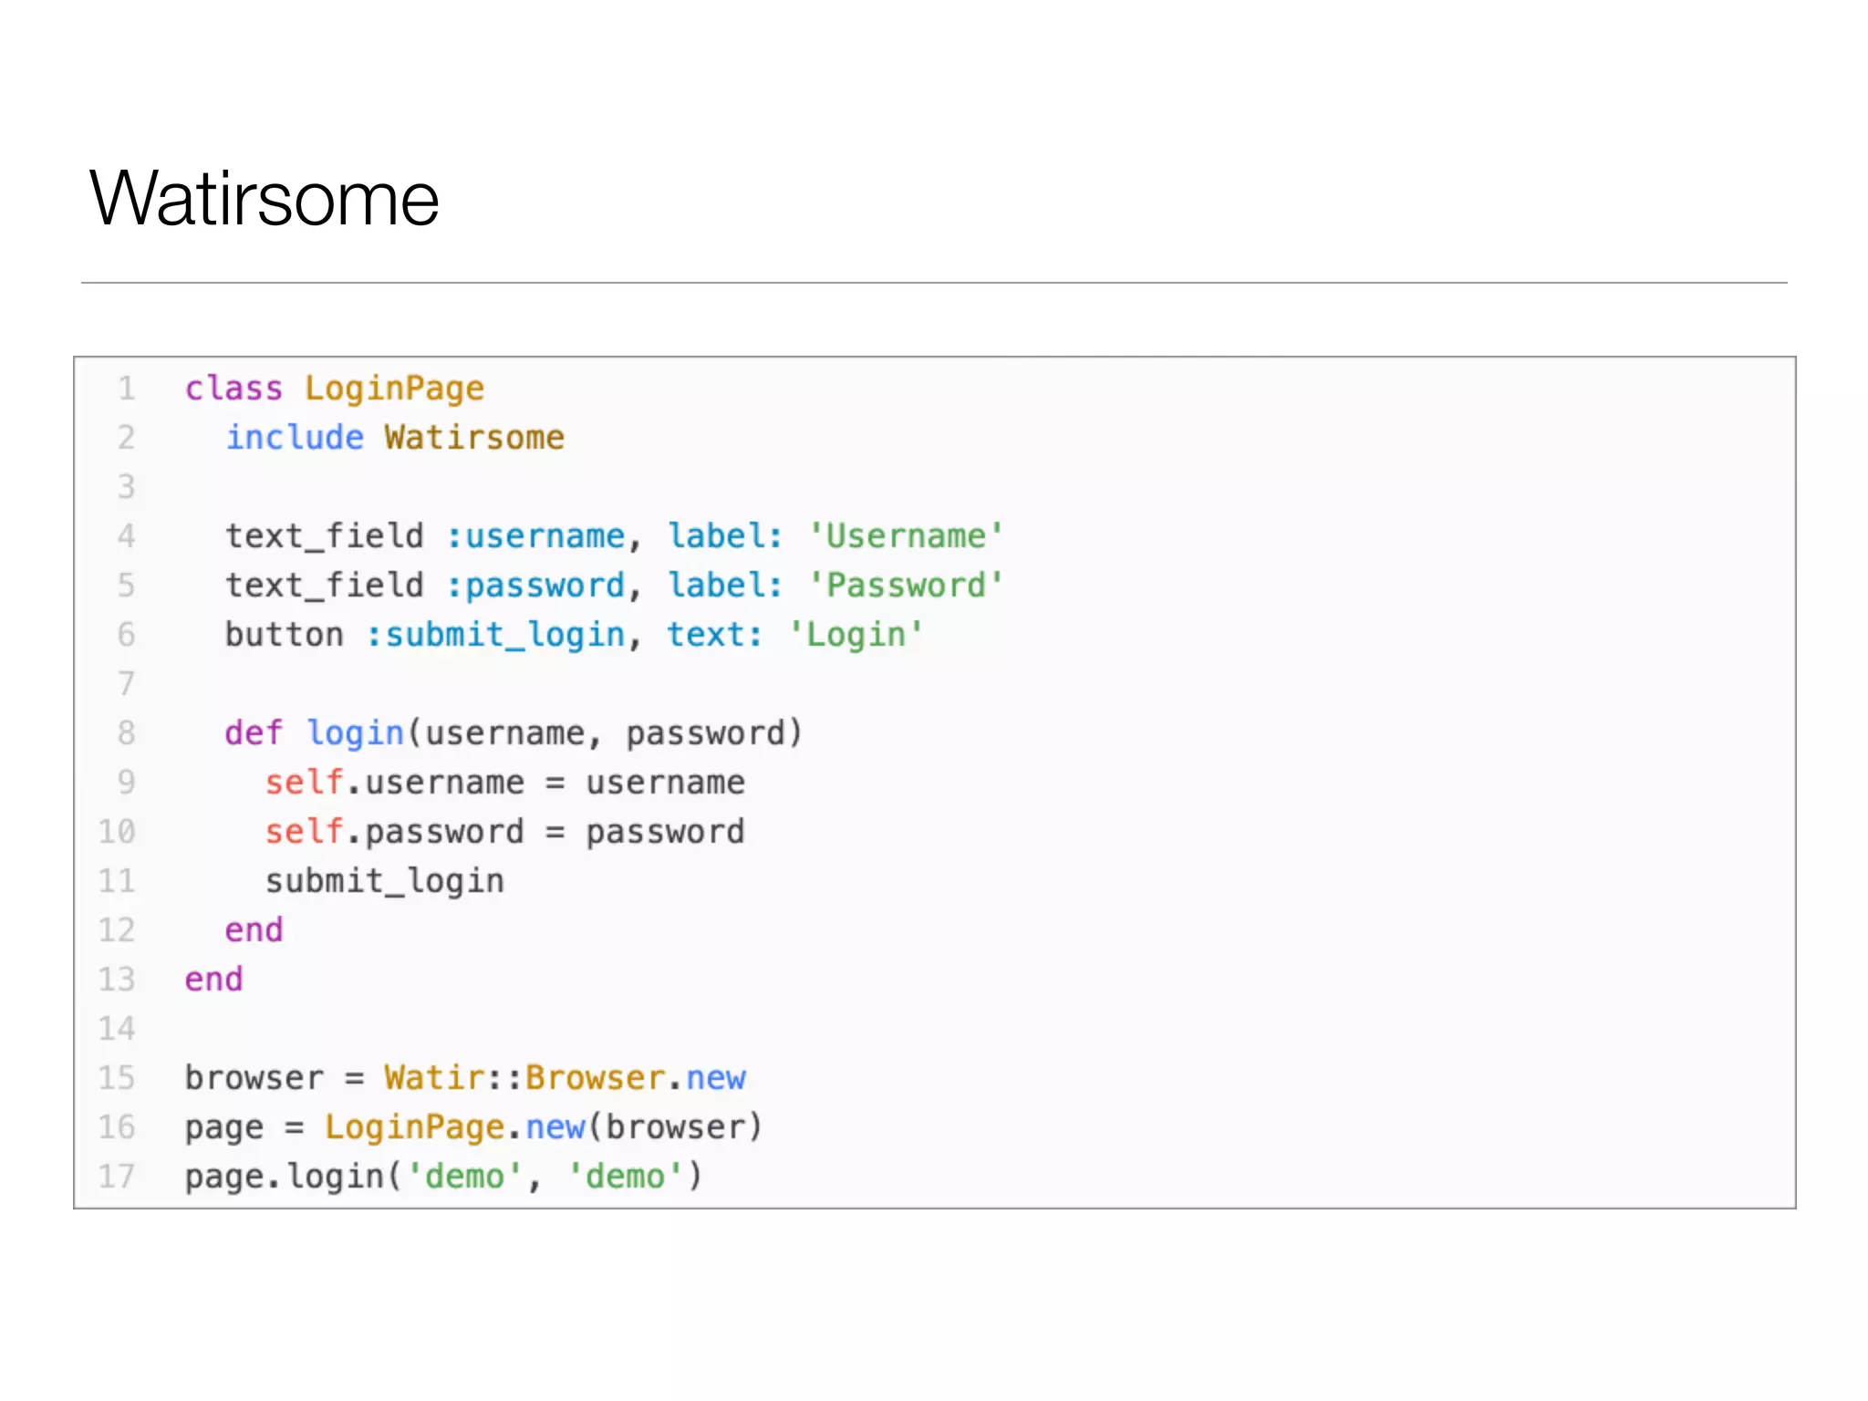Click LoginPage.new on line 16
This screenshot has height=1401, width=1868.
(x=454, y=1127)
